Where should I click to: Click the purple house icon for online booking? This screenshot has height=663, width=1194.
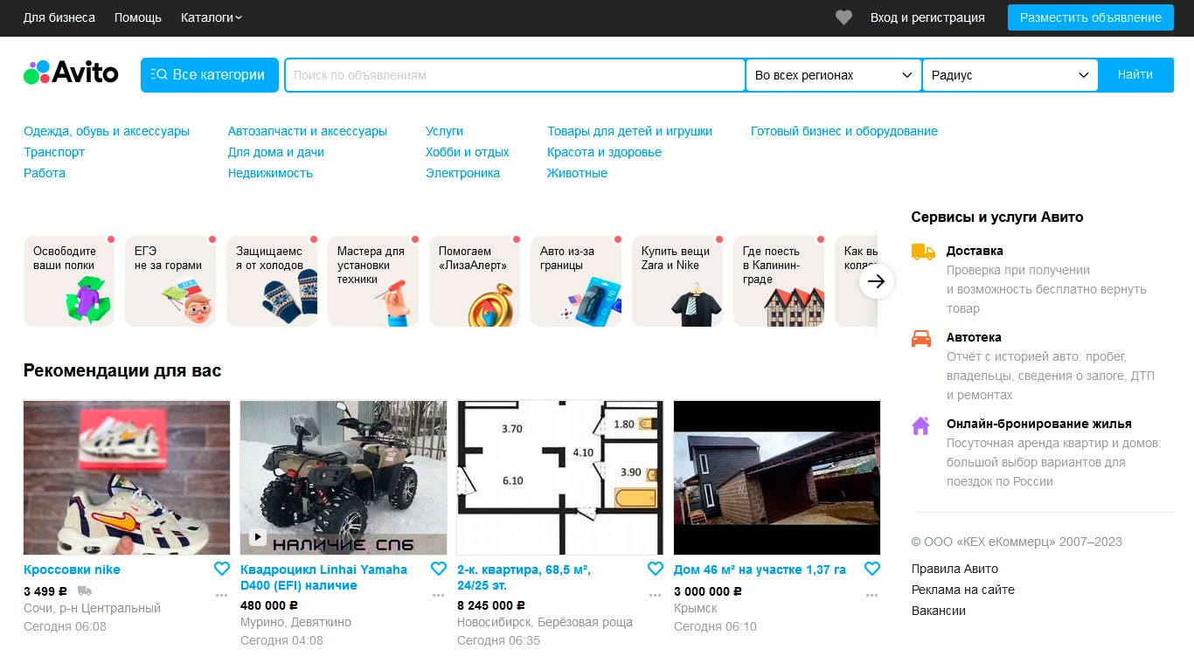[x=920, y=425]
